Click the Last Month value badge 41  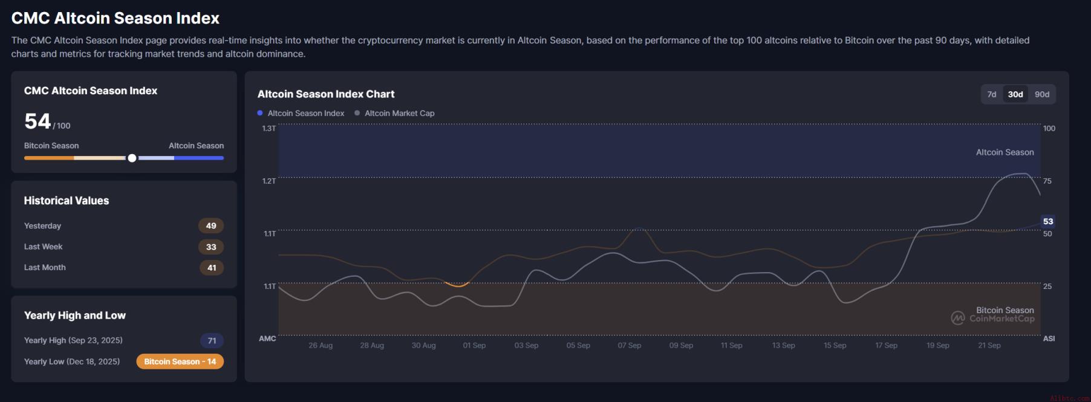(x=212, y=268)
